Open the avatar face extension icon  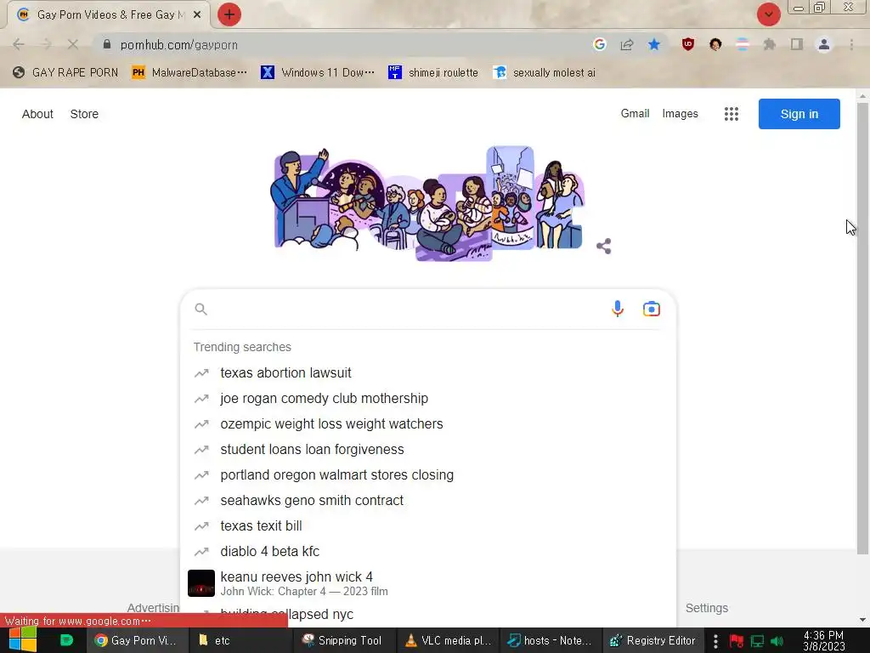tap(715, 44)
